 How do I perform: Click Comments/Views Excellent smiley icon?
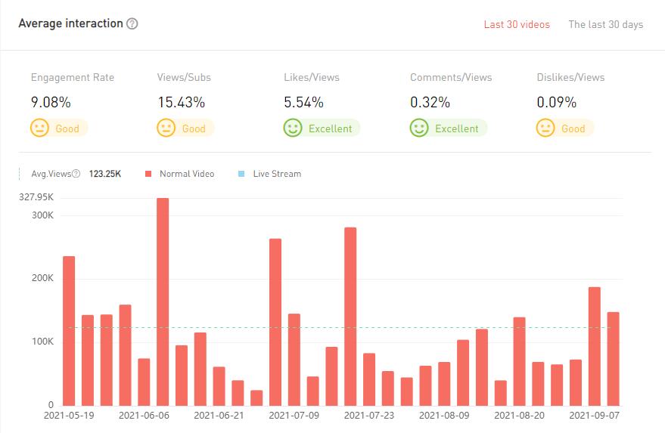[x=419, y=128]
